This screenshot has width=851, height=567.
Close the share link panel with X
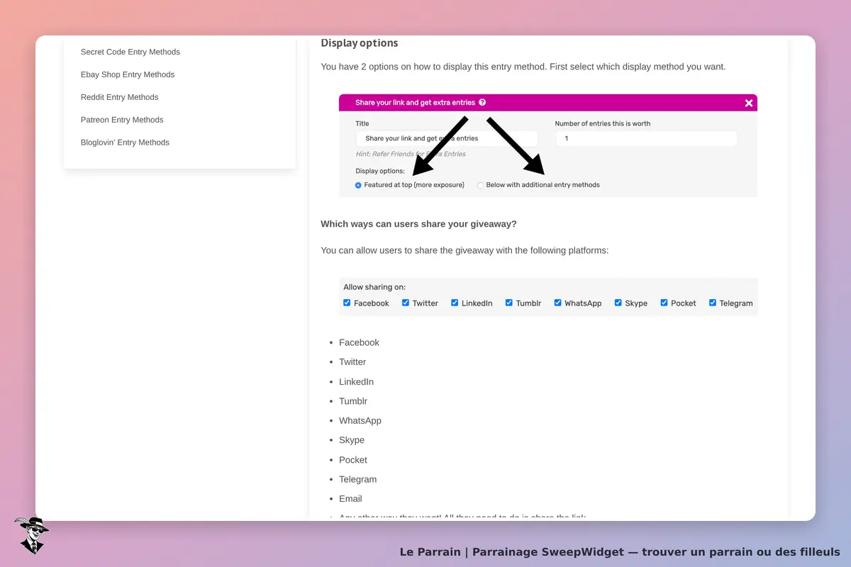(x=749, y=103)
